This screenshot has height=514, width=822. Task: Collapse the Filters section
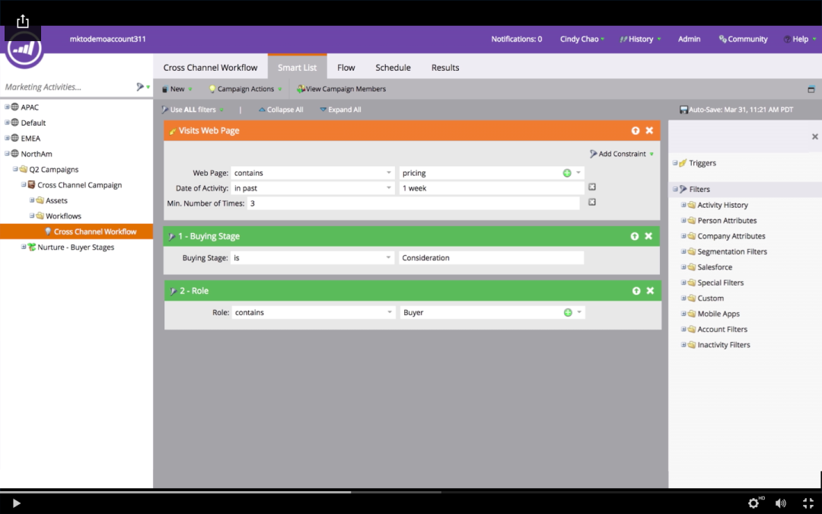click(675, 190)
